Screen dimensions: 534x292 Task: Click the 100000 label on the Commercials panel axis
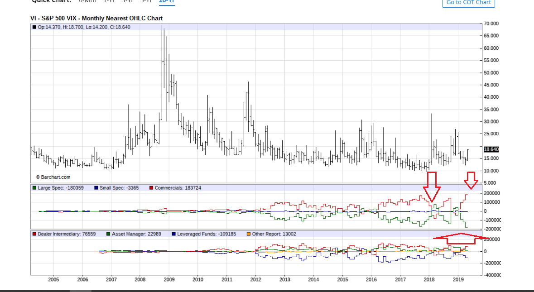point(492,202)
